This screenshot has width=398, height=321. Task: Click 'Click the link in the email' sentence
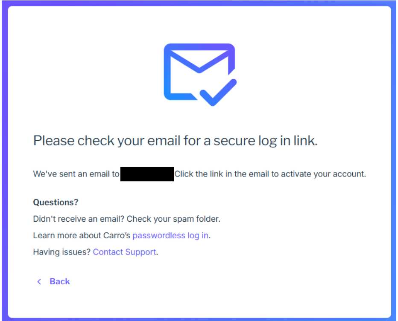pos(239,174)
